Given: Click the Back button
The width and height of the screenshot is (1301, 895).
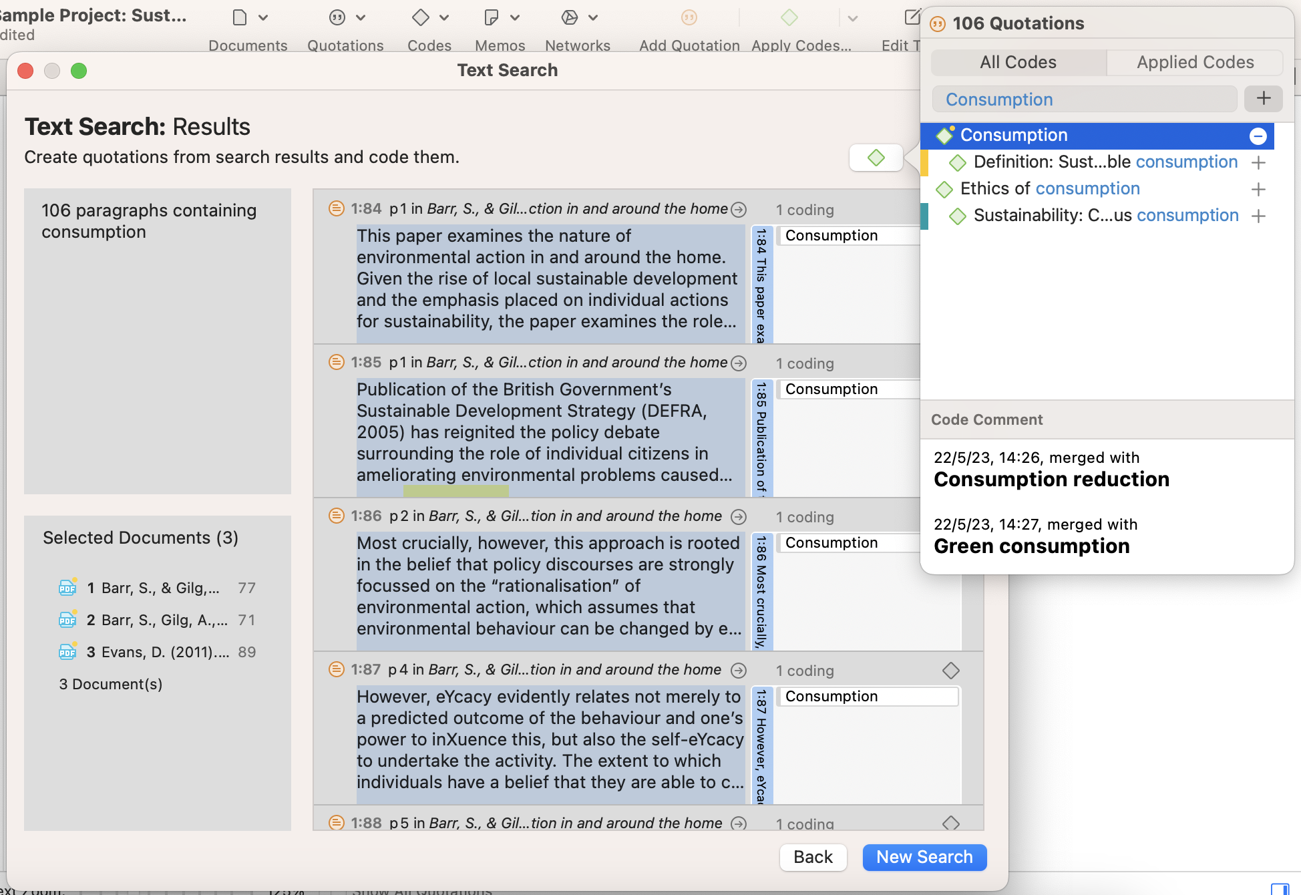Looking at the screenshot, I should 813,857.
